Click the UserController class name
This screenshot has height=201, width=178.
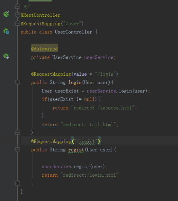click(x=73, y=32)
